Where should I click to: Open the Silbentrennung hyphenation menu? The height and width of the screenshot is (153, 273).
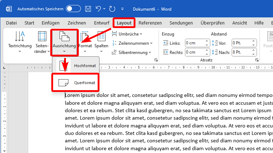pyautogui.click(x=131, y=53)
